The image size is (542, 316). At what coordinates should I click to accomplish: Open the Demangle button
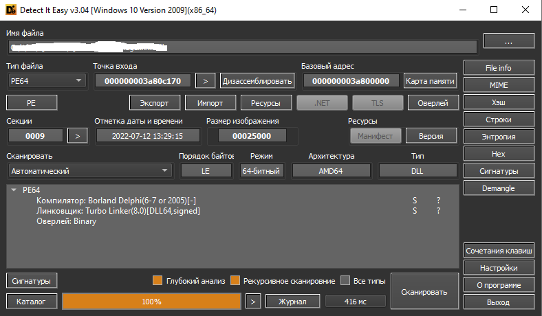click(x=499, y=188)
